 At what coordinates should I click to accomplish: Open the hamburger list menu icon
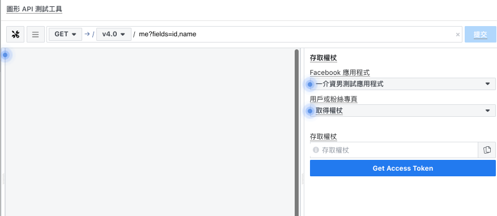pyautogui.click(x=36, y=34)
